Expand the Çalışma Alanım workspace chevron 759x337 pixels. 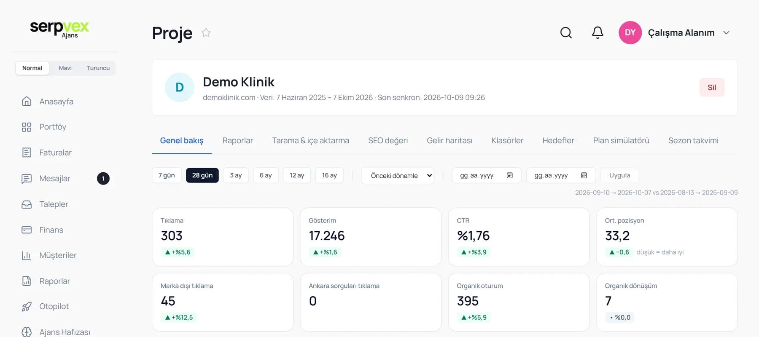(x=726, y=32)
